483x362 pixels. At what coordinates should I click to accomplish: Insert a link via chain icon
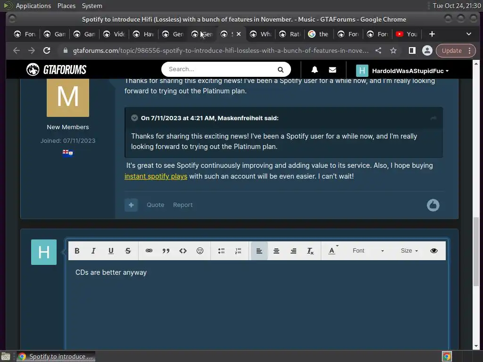(149, 251)
